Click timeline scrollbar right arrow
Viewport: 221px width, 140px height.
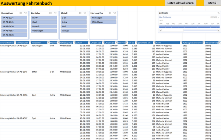[218, 30]
